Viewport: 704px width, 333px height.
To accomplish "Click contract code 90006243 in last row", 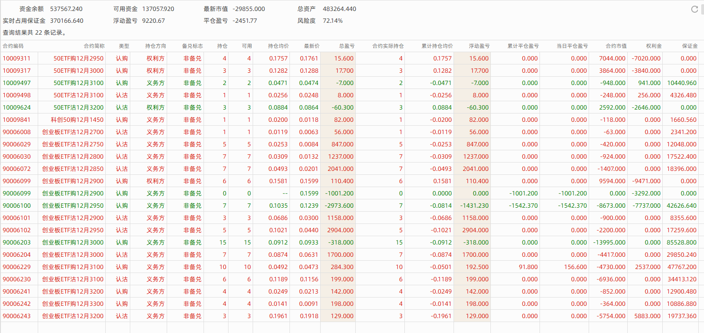I will click(17, 316).
